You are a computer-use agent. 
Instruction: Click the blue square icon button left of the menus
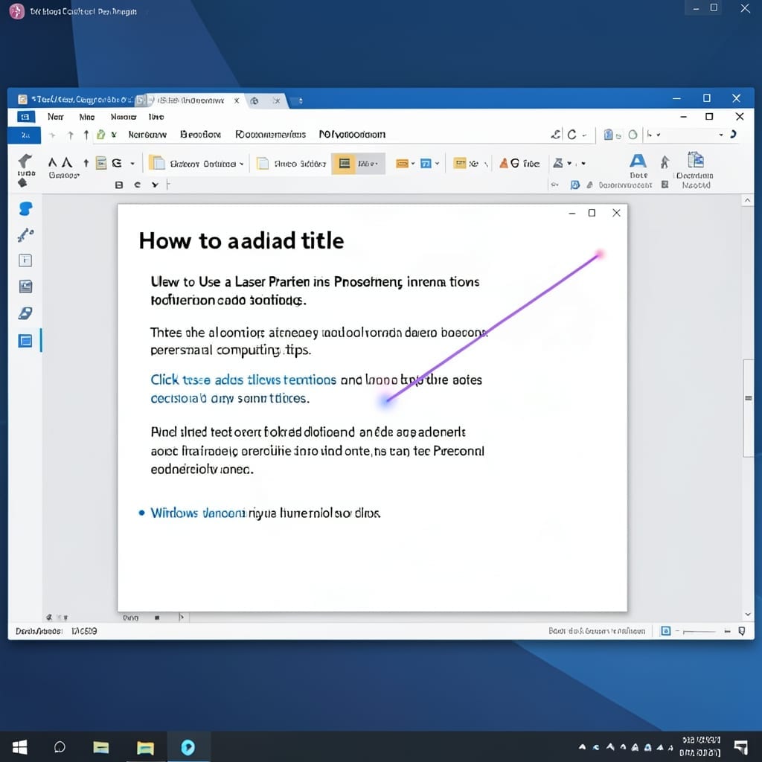point(25,117)
